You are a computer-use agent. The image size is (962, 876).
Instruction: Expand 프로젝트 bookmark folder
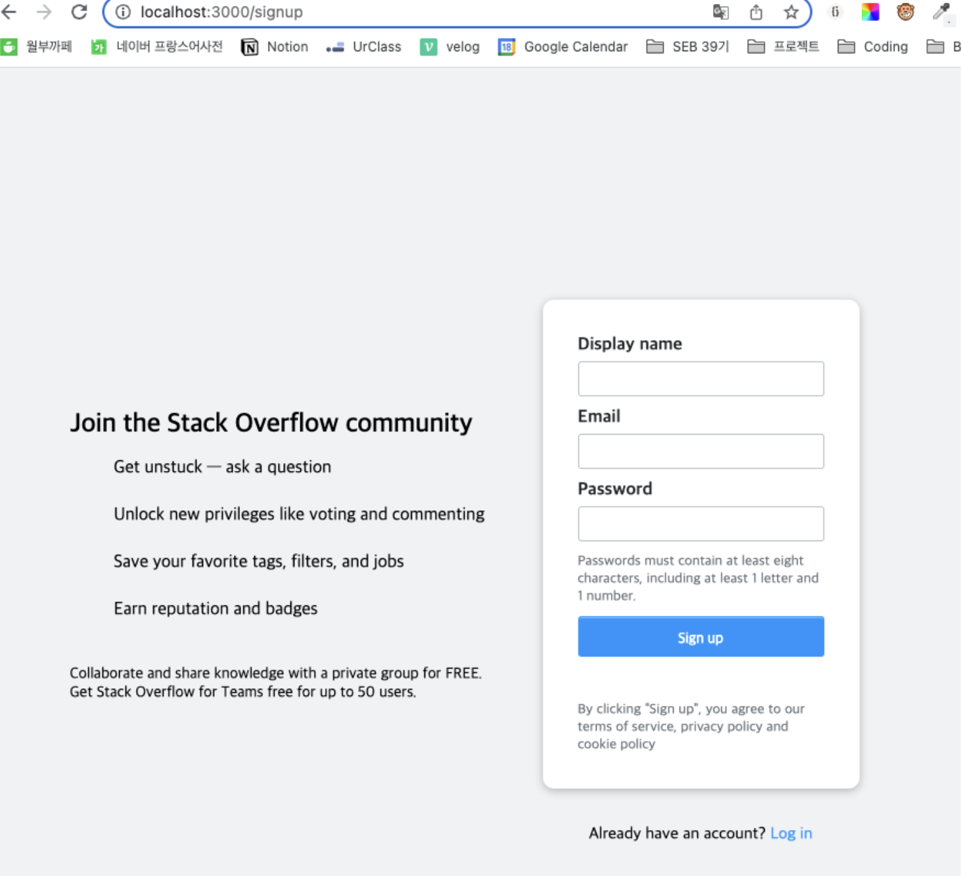[x=783, y=47]
